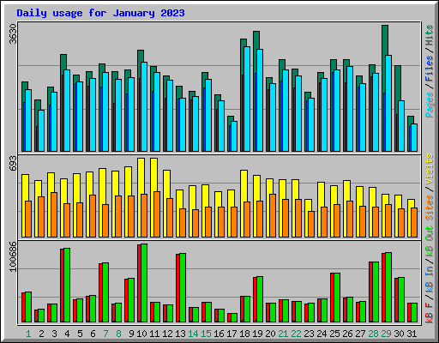Select day 8 on the x-axis

click(x=118, y=334)
